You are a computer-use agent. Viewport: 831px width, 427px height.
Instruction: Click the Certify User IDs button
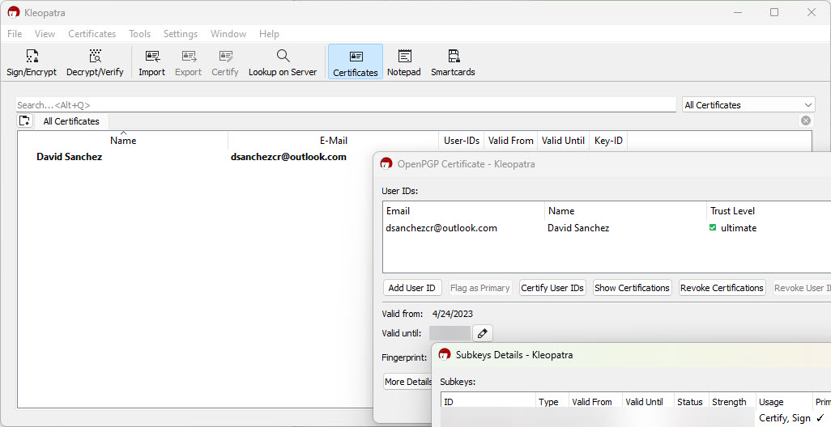(x=552, y=288)
